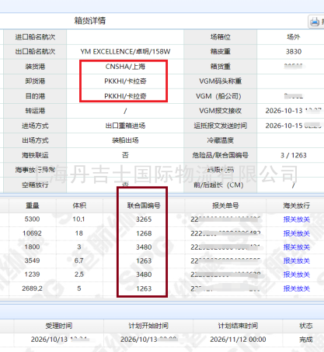Click the VGM码头称重 label cell

221,81
